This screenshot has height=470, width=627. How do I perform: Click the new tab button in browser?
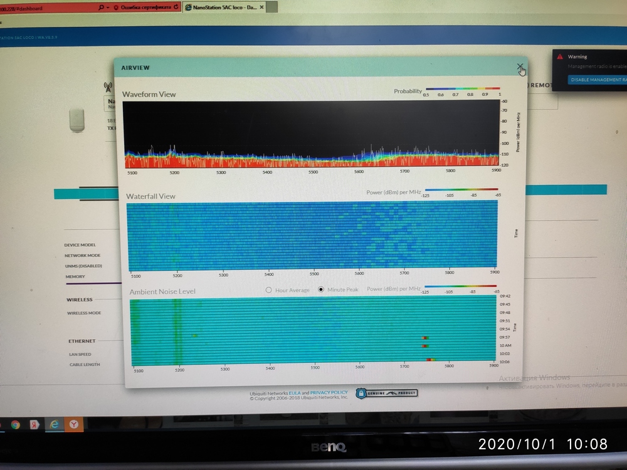[x=272, y=7]
